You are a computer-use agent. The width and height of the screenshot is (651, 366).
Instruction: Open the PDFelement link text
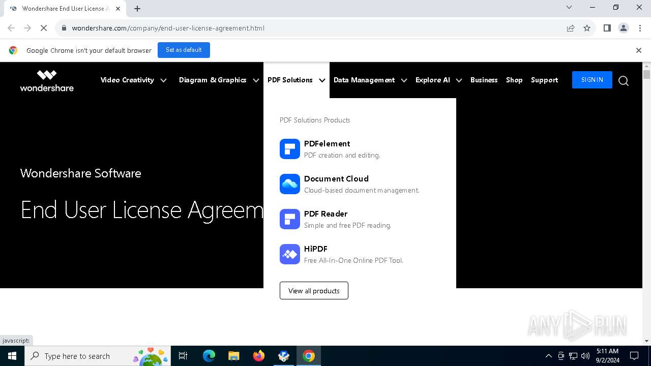tap(327, 144)
